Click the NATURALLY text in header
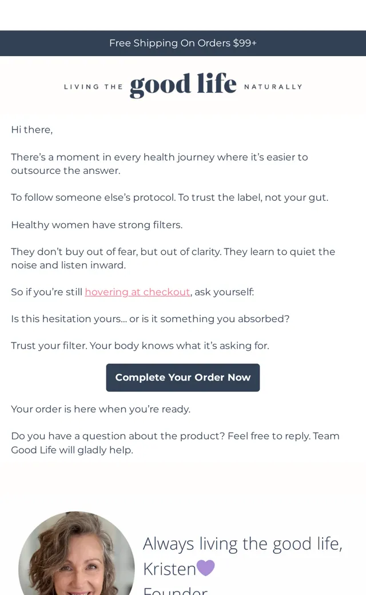The image size is (366, 595). point(273,87)
